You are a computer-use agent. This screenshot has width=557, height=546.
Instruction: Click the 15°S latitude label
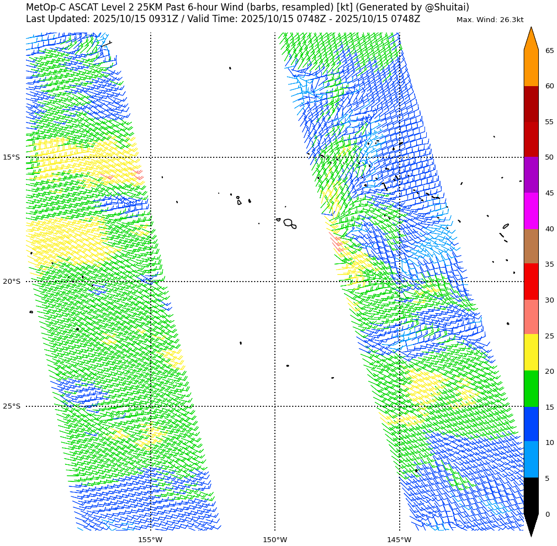tap(11, 157)
